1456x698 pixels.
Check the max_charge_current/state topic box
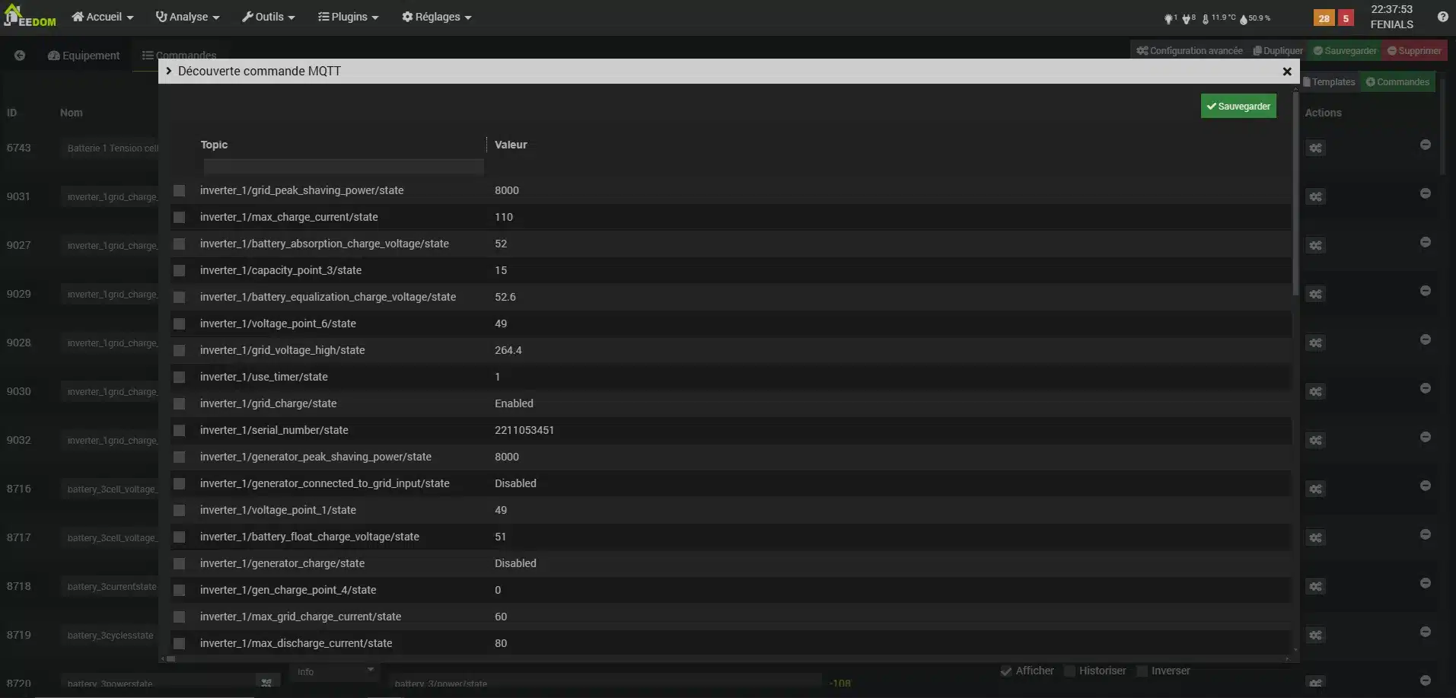click(x=179, y=217)
